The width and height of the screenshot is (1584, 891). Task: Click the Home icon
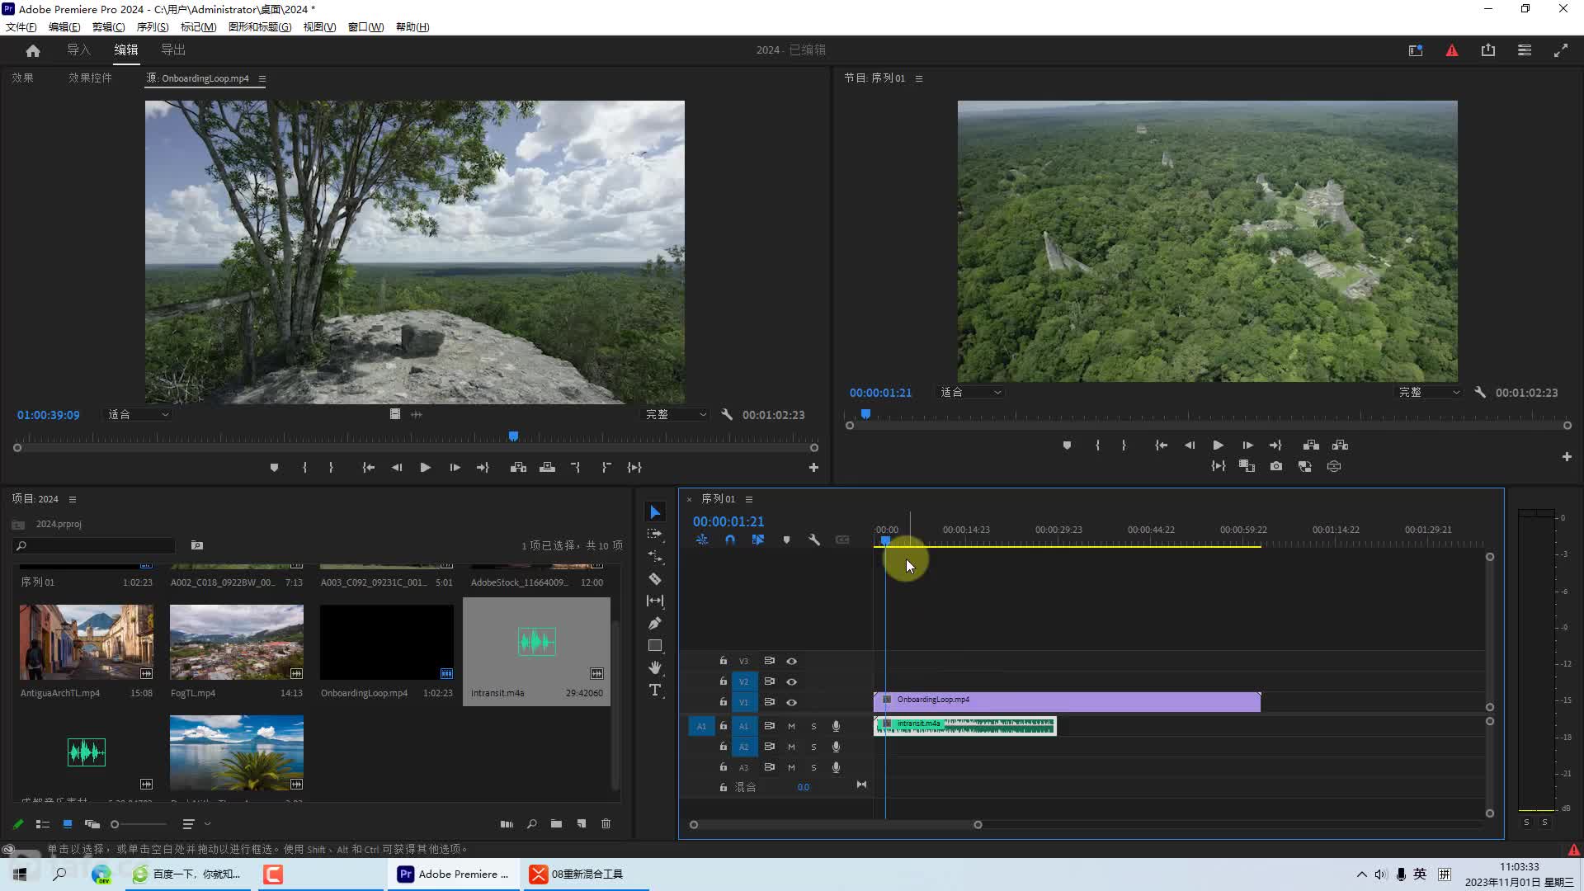pyautogui.click(x=33, y=50)
